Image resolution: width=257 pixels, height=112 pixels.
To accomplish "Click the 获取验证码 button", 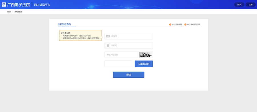I will point(144,64).
